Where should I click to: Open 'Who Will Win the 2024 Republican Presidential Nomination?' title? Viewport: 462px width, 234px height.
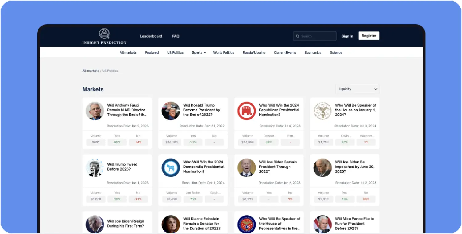279,110
